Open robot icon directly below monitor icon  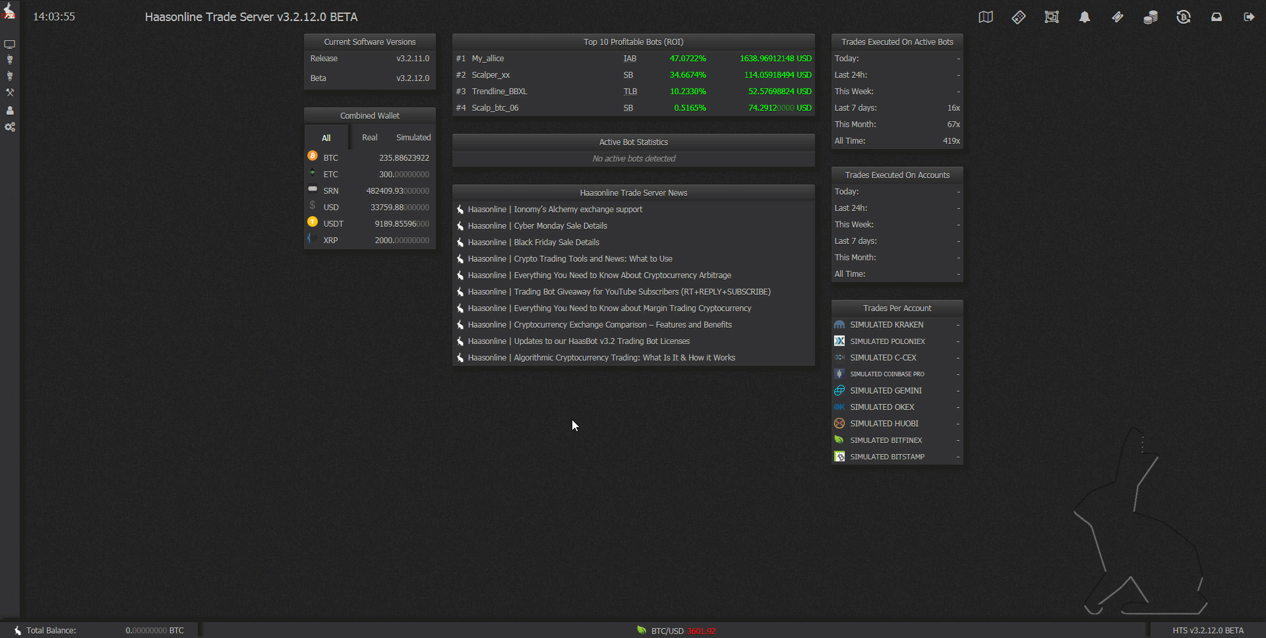[9, 60]
